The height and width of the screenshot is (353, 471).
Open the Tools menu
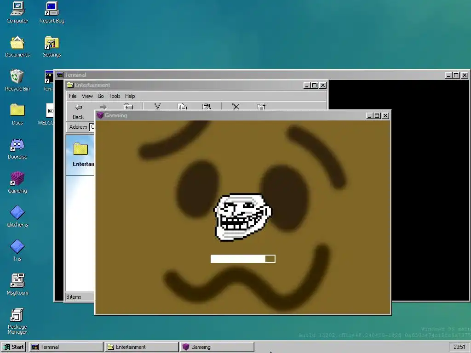[x=115, y=96]
